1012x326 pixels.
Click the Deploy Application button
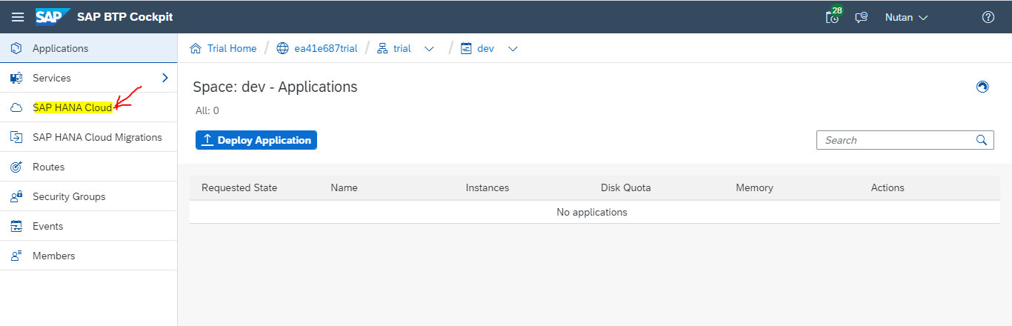pyautogui.click(x=256, y=140)
